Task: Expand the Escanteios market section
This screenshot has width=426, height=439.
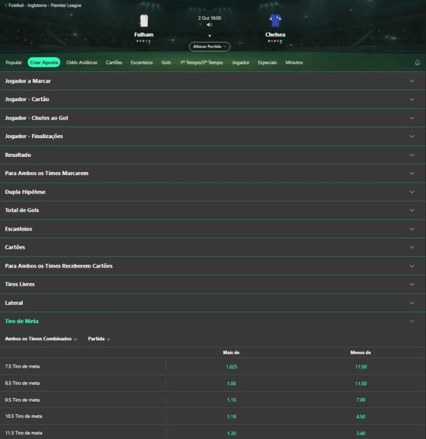Action: coord(213,229)
